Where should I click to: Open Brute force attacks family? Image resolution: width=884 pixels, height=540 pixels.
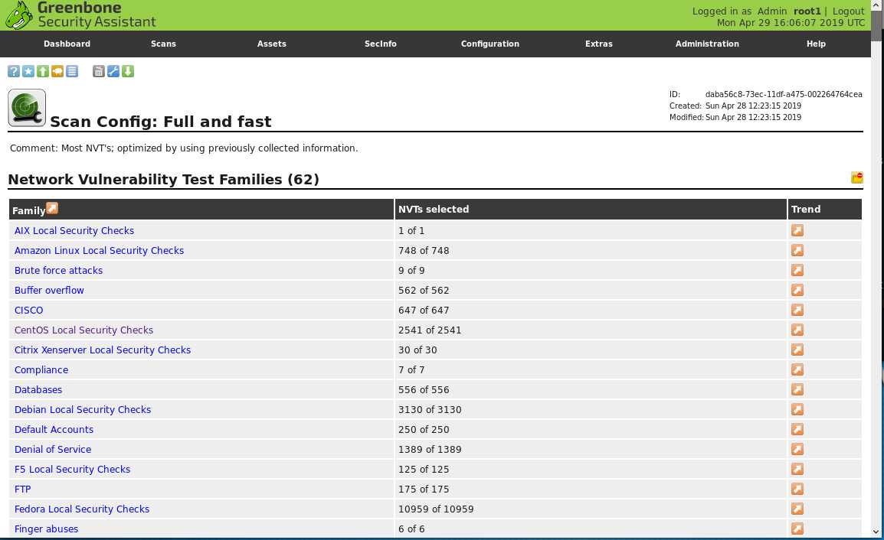(x=59, y=270)
